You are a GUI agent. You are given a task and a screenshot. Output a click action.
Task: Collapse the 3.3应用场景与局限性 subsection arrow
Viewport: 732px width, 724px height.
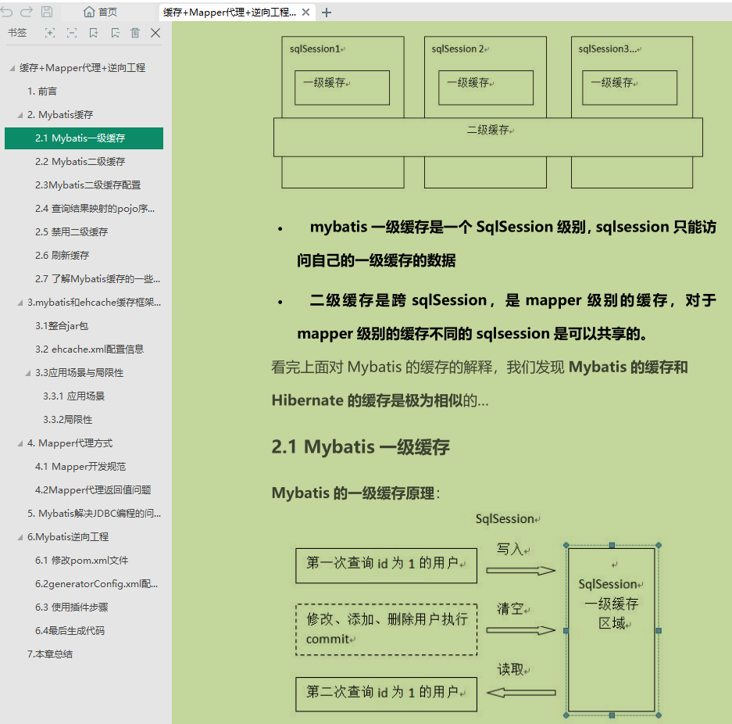point(28,373)
